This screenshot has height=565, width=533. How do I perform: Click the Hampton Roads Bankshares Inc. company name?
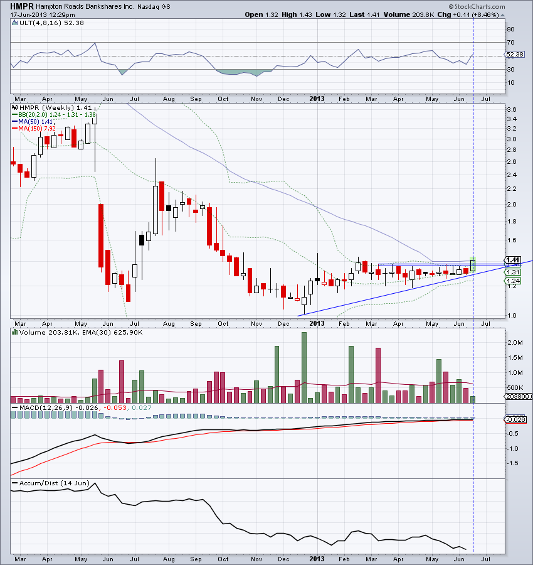tap(85, 7)
